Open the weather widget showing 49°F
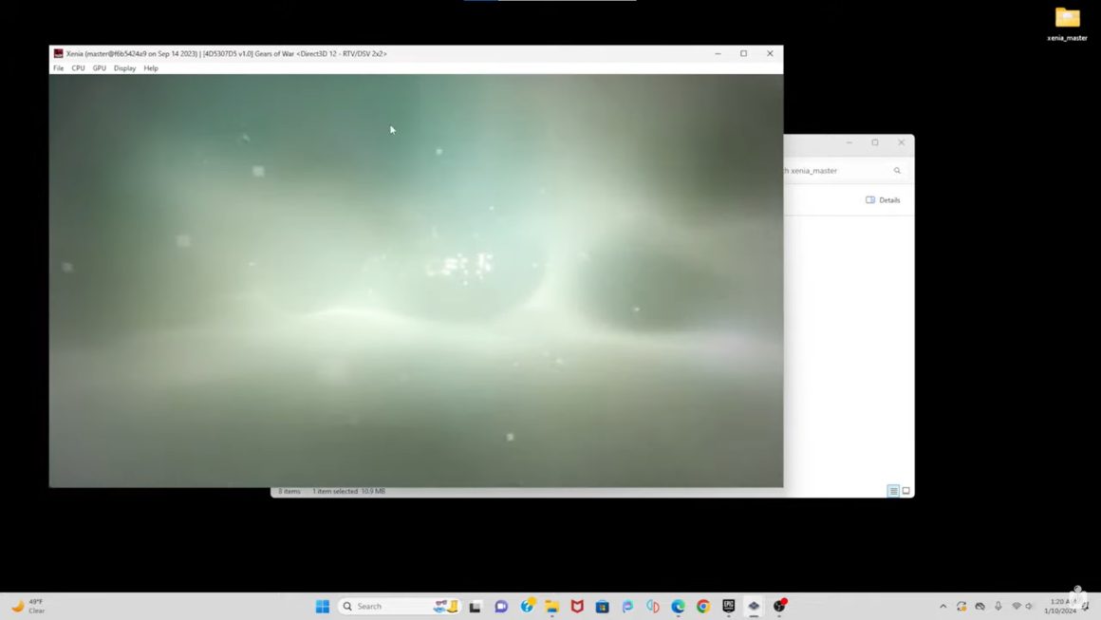 click(28, 606)
